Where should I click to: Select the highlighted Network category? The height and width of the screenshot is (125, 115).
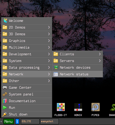27,74
